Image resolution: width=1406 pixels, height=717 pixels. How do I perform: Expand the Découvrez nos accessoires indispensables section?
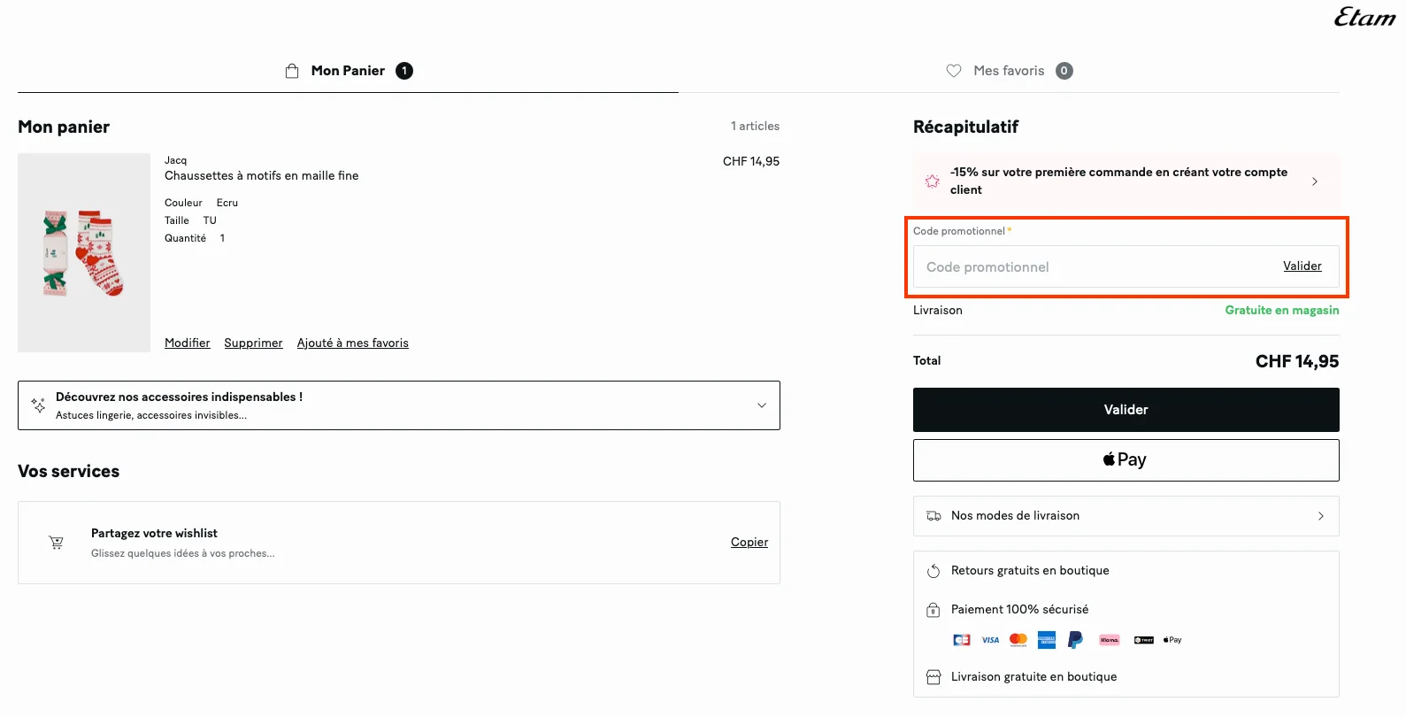tap(399, 405)
